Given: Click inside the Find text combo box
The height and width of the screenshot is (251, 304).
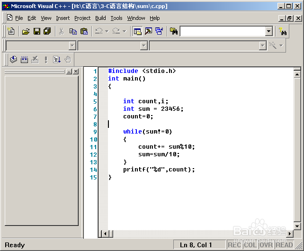Looking at the screenshot, I should [223, 31].
